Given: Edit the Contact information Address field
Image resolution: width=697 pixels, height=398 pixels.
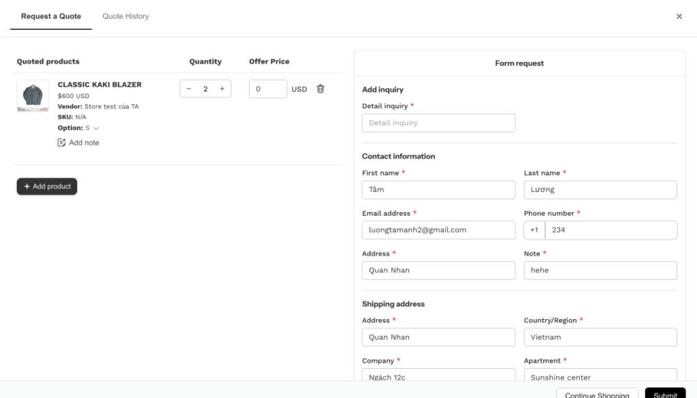Looking at the screenshot, I should pyautogui.click(x=439, y=271).
